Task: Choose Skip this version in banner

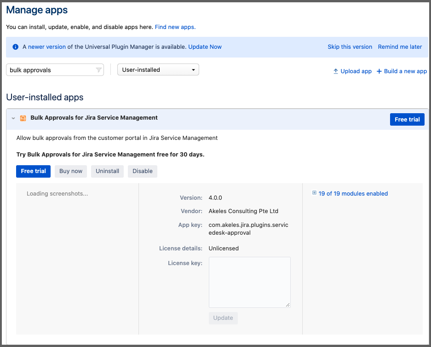Action: pos(350,47)
